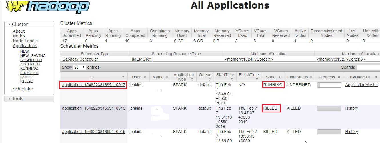
Task: Sort table by the ID column arrow
Action: click(123, 77)
